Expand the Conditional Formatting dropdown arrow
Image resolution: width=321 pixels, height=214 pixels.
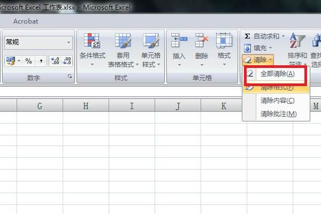[92, 65]
